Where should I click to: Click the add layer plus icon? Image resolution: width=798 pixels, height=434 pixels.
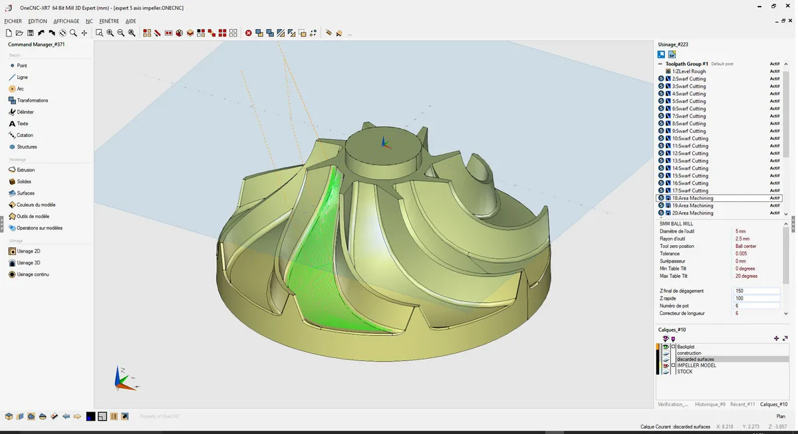[776, 338]
